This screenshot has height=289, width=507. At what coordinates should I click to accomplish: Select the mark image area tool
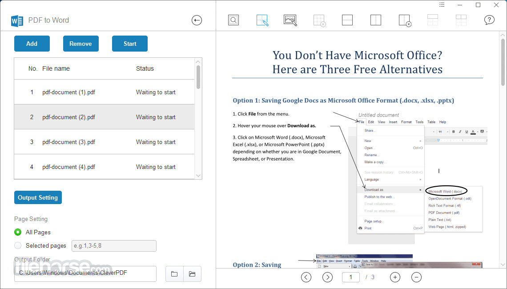tap(290, 20)
